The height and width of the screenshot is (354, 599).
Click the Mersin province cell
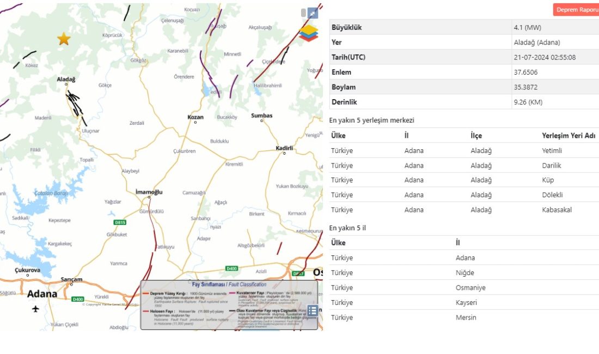pyautogui.click(x=466, y=318)
